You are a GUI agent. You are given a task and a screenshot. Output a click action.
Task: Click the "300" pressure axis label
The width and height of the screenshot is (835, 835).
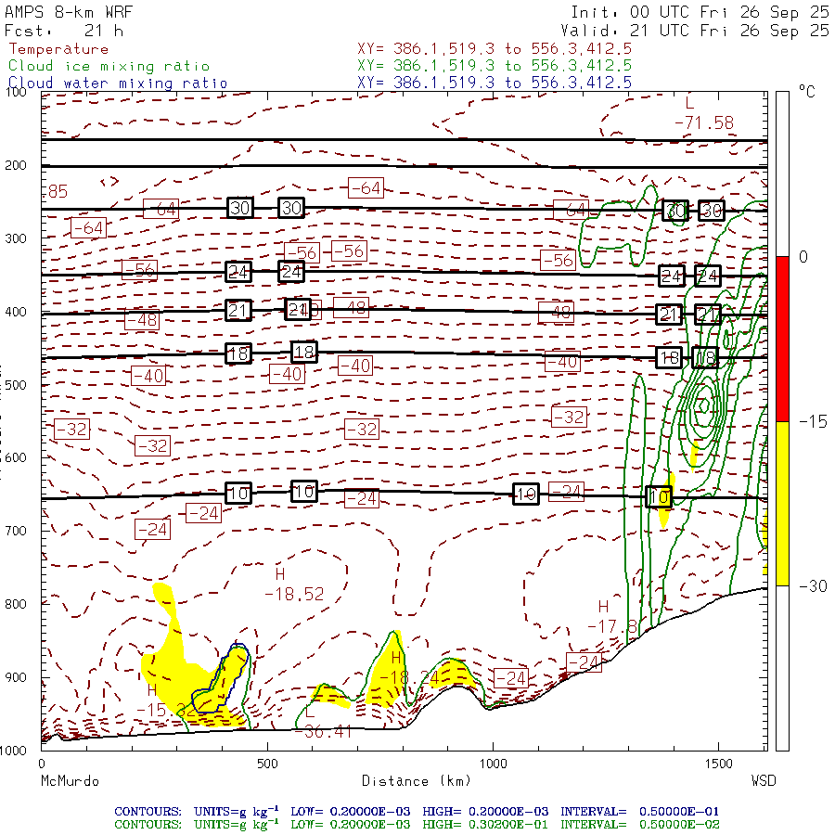click(x=16, y=238)
